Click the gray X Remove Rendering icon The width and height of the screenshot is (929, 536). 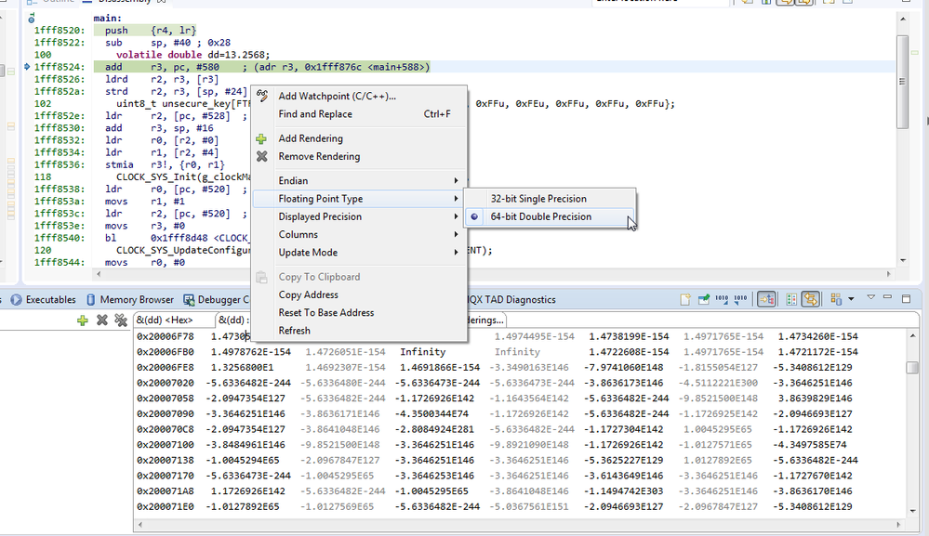[x=262, y=156]
